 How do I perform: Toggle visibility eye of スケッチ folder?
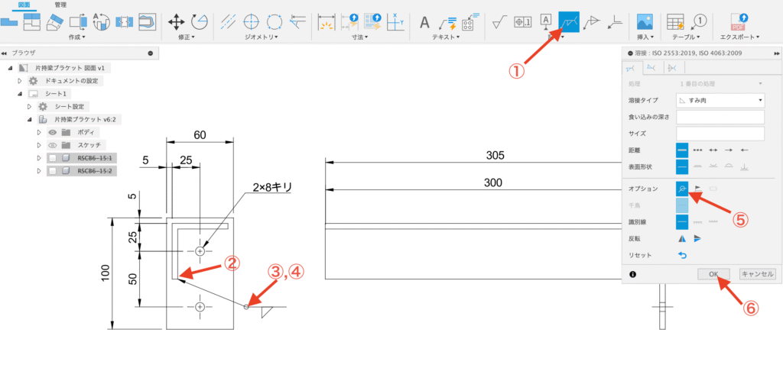52,145
